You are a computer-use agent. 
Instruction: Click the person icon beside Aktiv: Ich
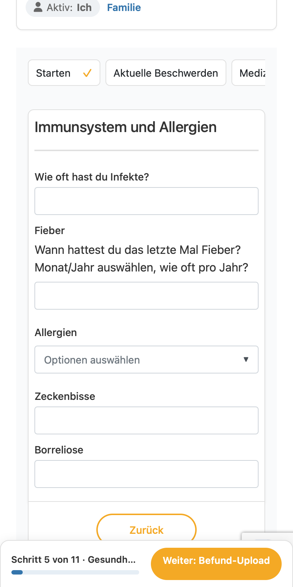click(x=38, y=7)
